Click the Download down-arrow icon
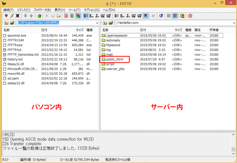237x163 pixels. tap(25, 16)
